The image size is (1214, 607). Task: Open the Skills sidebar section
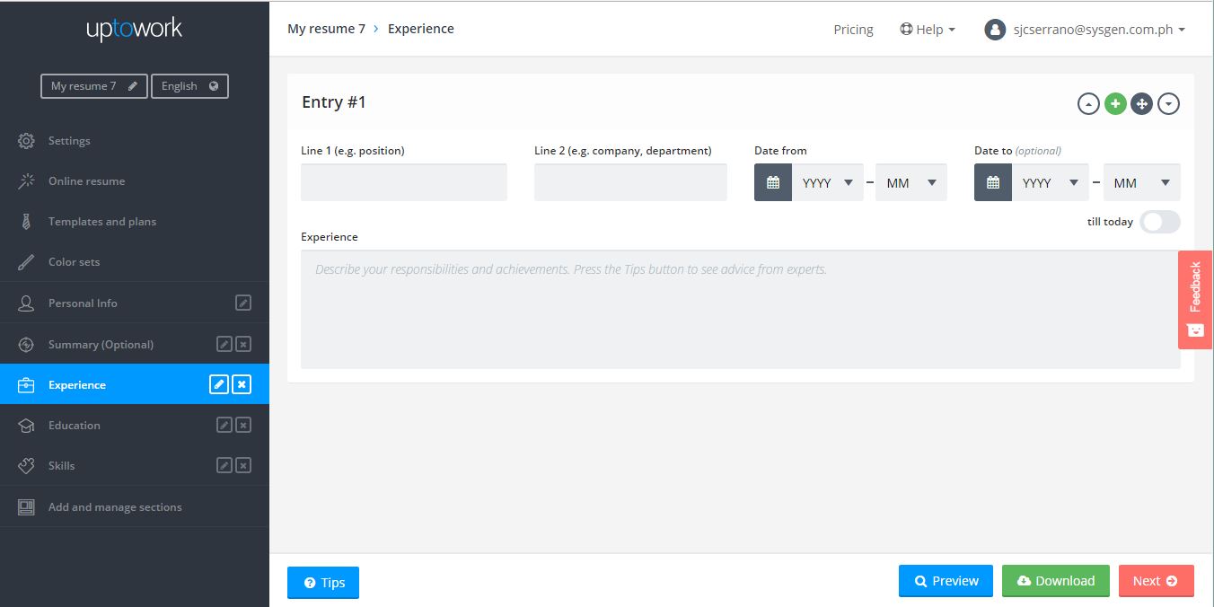(135, 466)
